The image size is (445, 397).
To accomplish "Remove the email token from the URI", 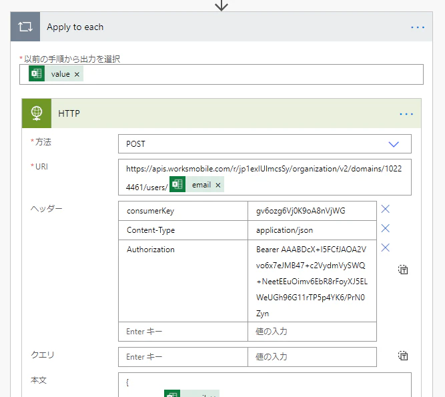I will tap(218, 185).
